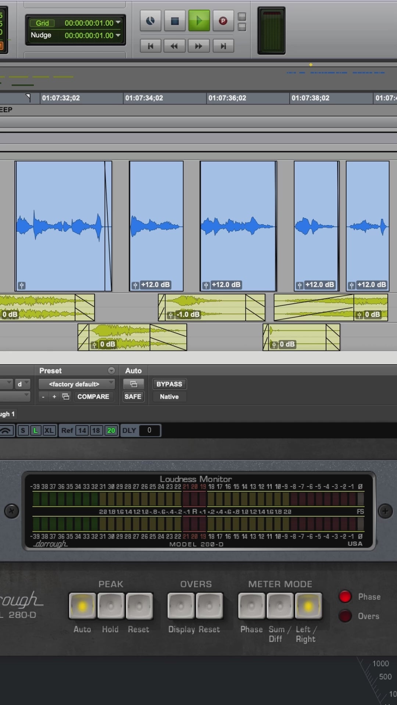Open the Preset menu arrow

[111, 370]
